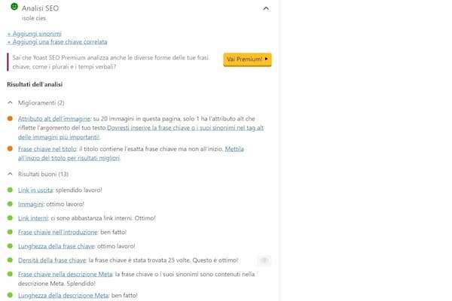Open Lunghezza della frase chiave link
Viewport: 452px width, 301px height.
[55, 246]
